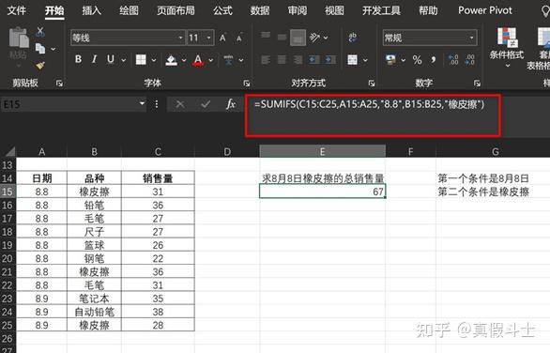550x353 pixels.
Task: Click the insert function fx icon
Action: click(x=231, y=104)
